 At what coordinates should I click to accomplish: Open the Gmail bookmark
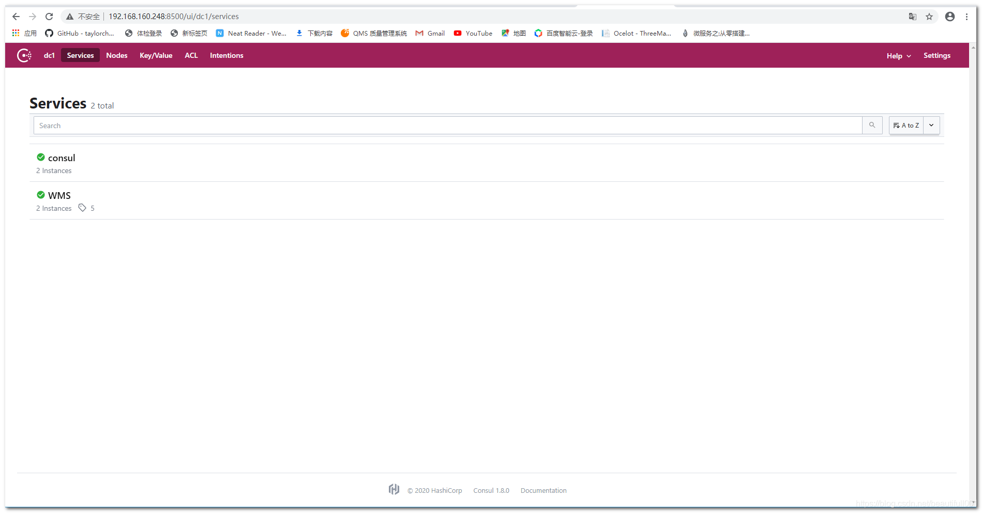pyautogui.click(x=430, y=33)
